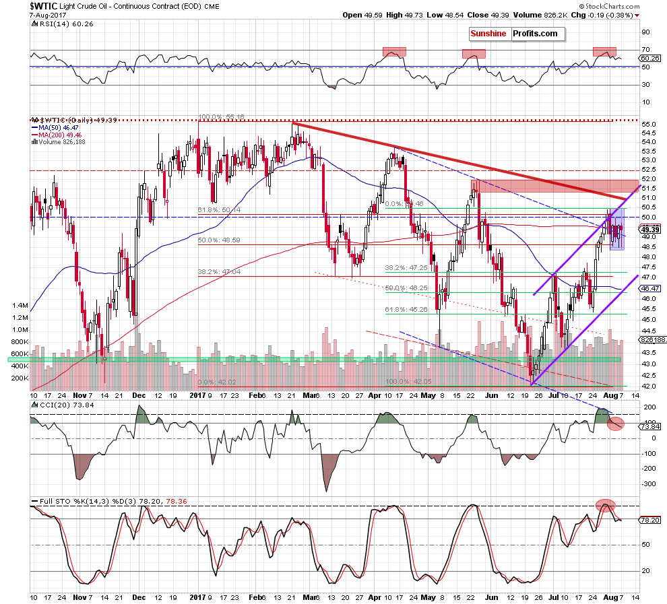Click the MA(200) 49.46 legend entry
The image size is (667, 604).
[x=57, y=135]
